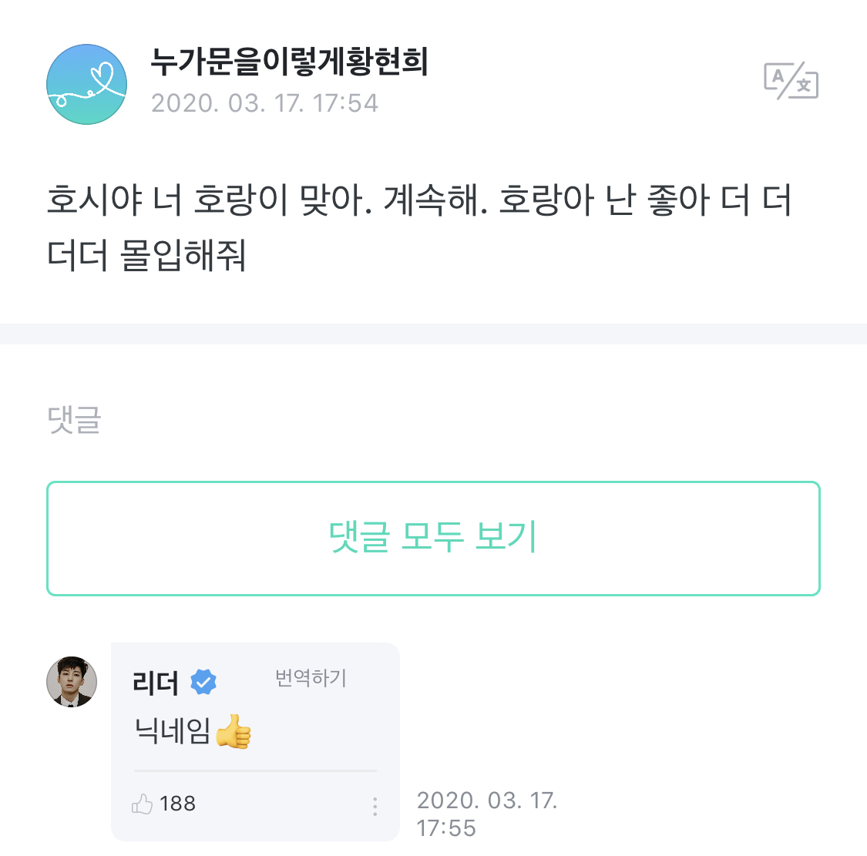
Task: Expand the full comment thread under 리더
Action: pyautogui.click(x=433, y=538)
